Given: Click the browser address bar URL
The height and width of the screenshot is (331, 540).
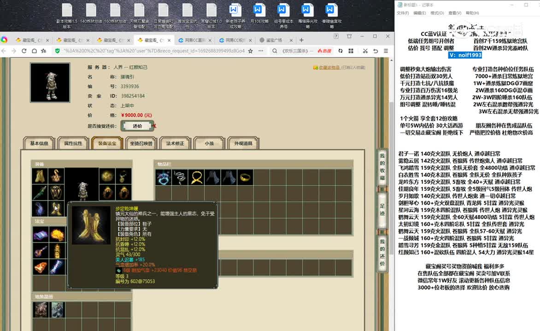Looking at the screenshot, I should pos(154,51).
